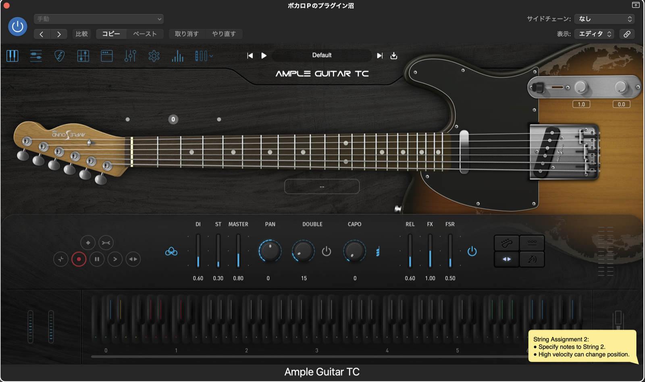Image resolution: width=645 pixels, height=382 pixels.
Task: Click the 比較 compare button
Action: click(81, 34)
